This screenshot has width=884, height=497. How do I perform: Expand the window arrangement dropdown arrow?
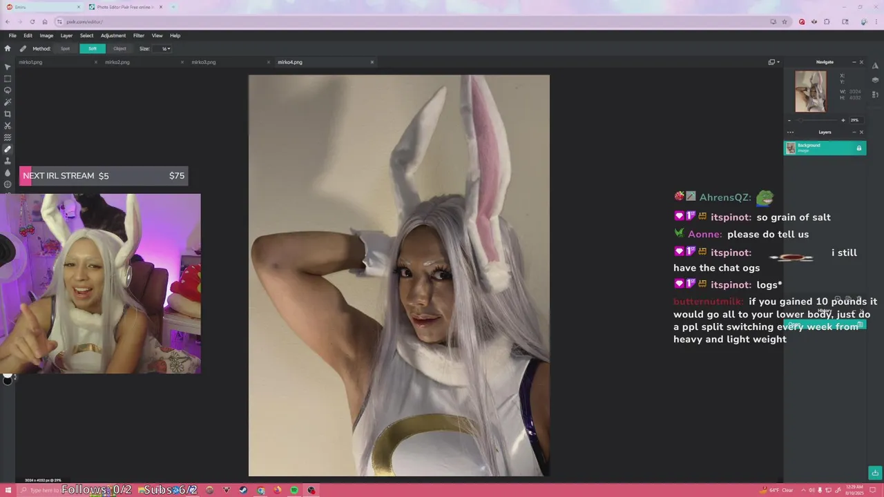coord(778,62)
